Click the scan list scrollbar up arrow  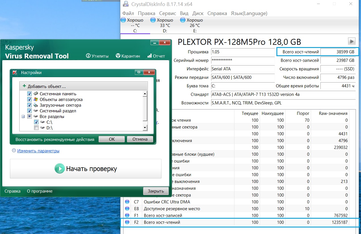click(145, 94)
